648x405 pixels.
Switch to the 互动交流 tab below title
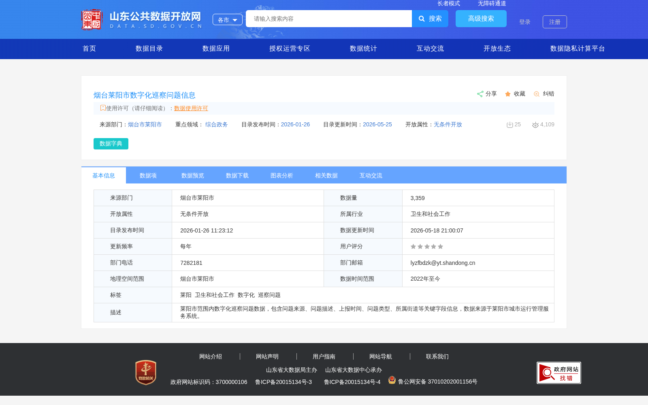click(x=371, y=175)
